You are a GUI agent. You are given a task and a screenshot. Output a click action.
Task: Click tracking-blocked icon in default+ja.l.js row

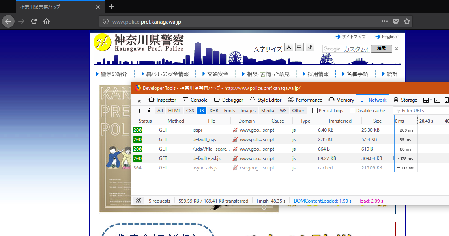tap(235, 158)
